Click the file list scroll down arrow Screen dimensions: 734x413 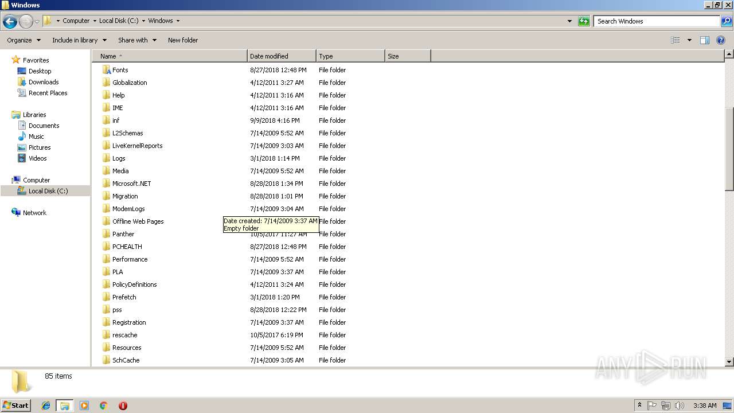729,362
